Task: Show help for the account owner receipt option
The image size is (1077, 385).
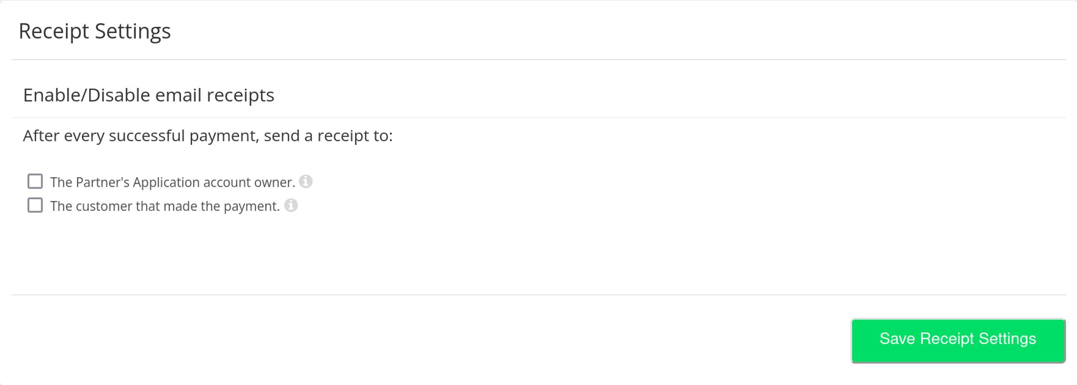Action: (306, 181)
